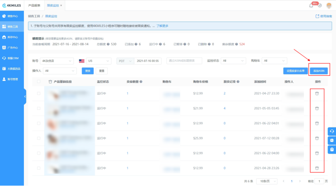The height and width of the screenshot is (186, 336).
Task: Close the 跟卖监控 tab
Action: tap(61, 5)
